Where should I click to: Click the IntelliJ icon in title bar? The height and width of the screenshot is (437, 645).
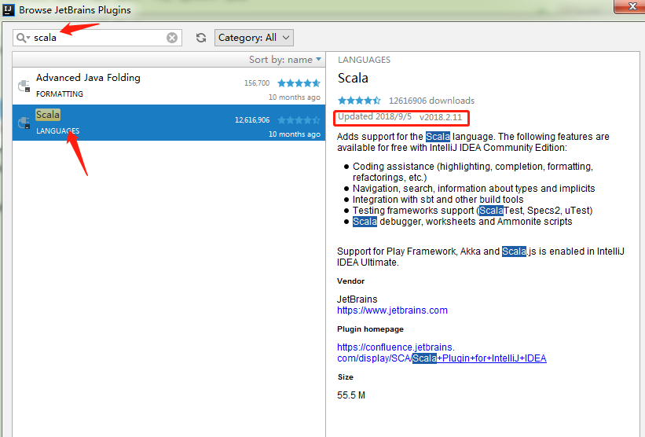[9, 9]
